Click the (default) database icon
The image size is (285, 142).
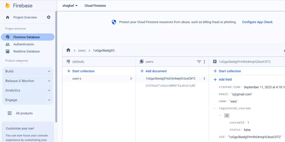click(68, 62)
